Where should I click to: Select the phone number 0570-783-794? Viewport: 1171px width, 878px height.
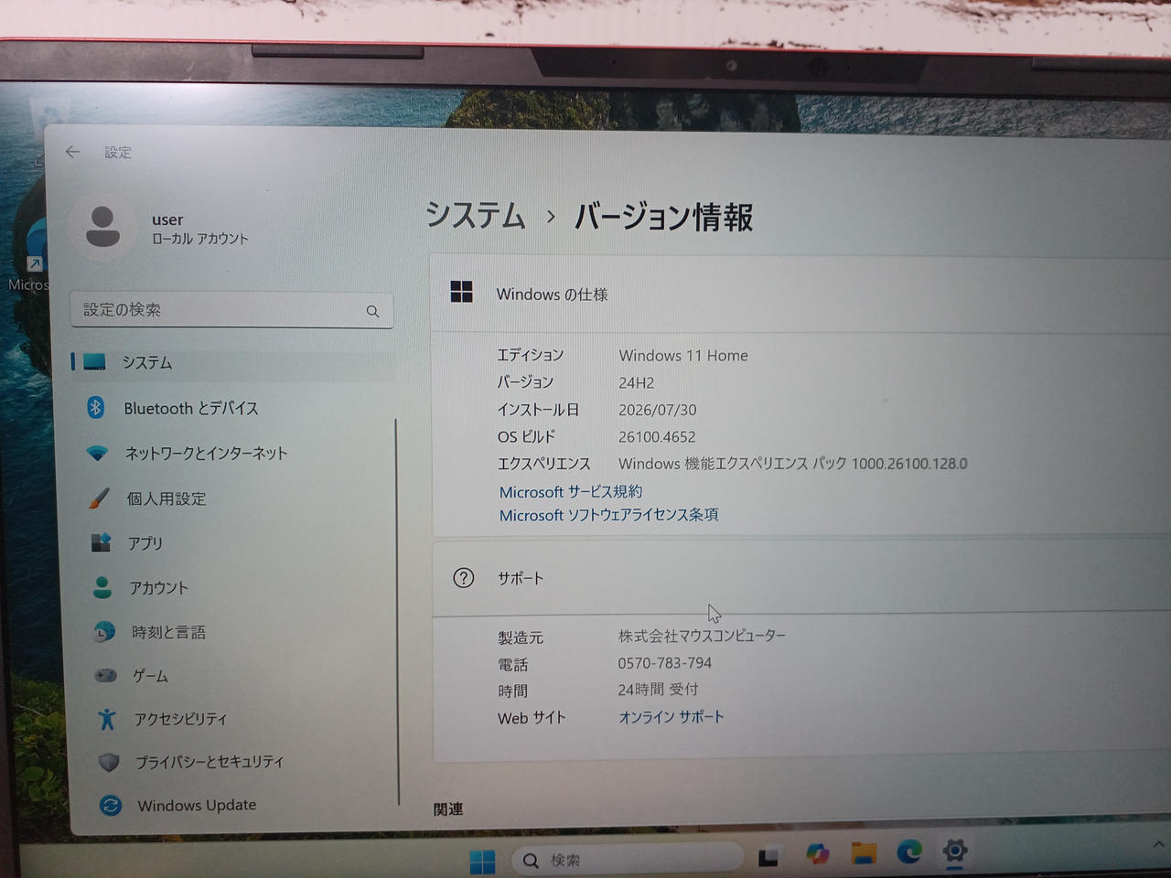point(665,663)
